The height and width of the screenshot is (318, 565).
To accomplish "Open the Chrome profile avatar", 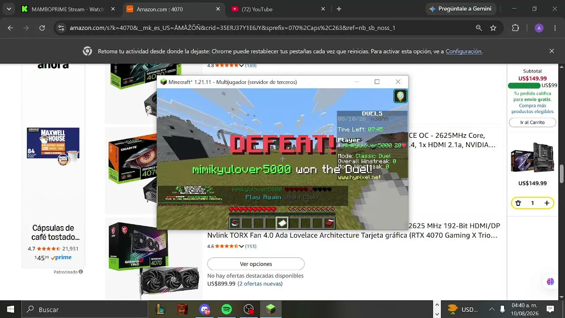I will click(x=539, y=28).
